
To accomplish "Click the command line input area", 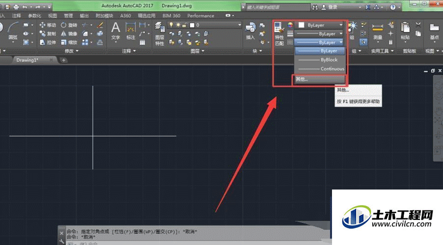I will tap(198, 243).
